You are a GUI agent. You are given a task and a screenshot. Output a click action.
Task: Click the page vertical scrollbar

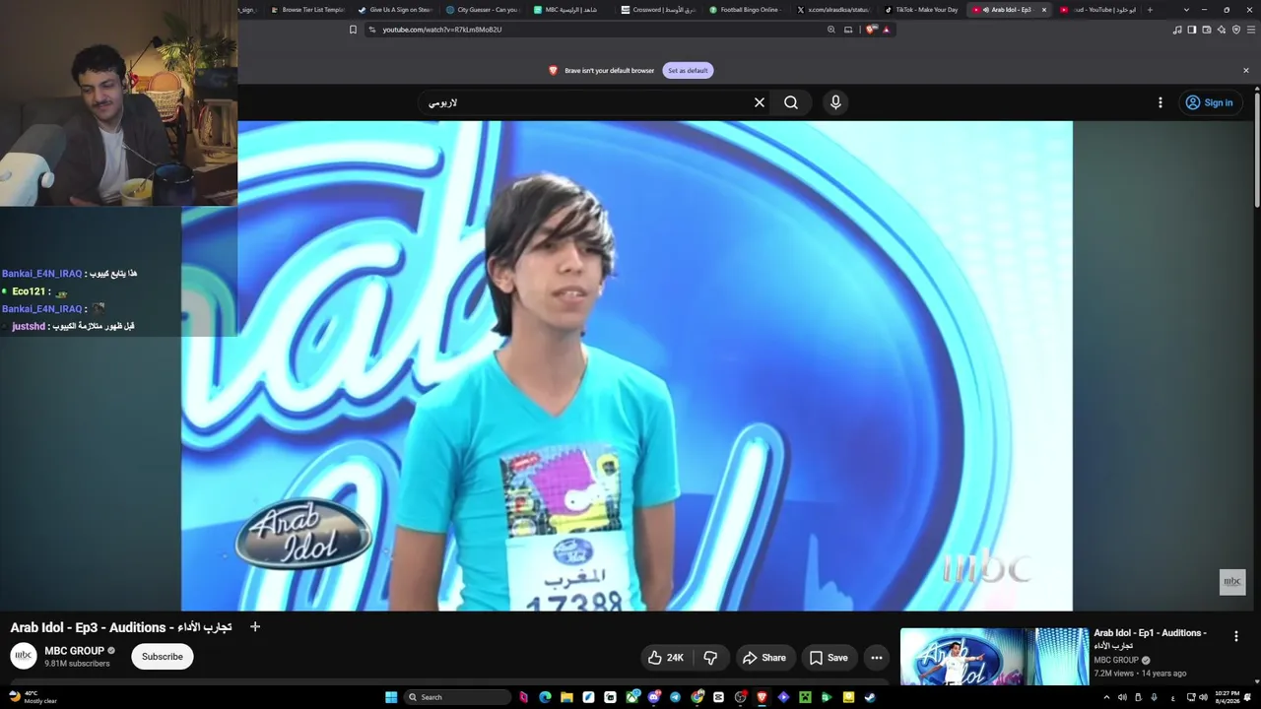[1256, 148]
